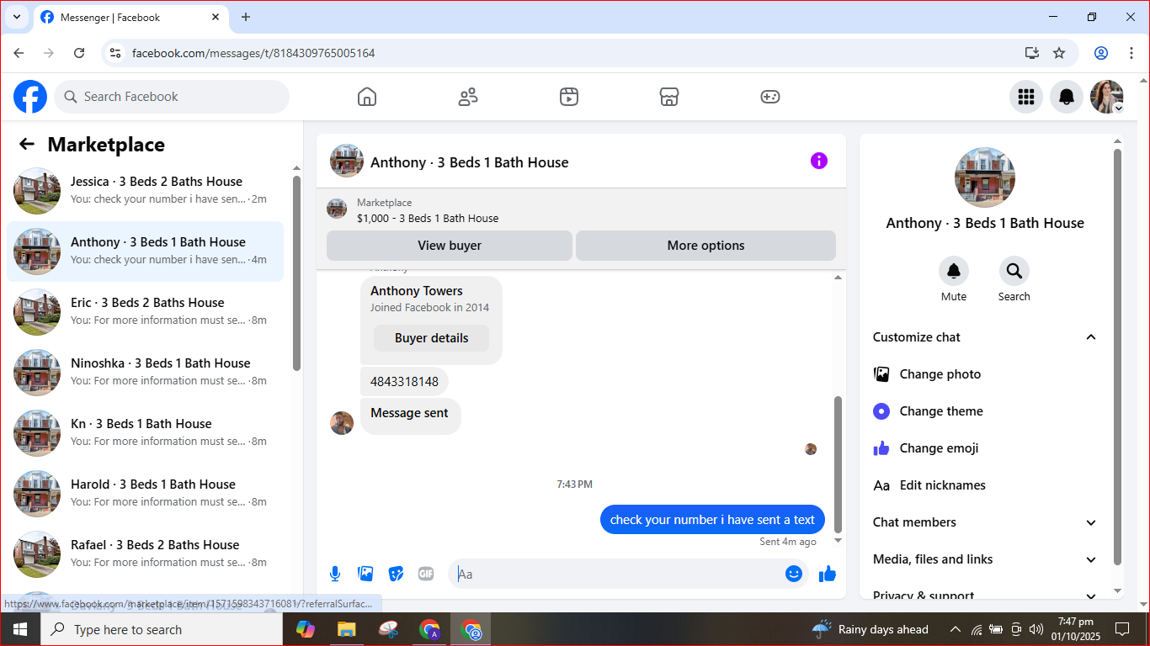Click the back arrow beside Marketplace
This screenshot has width=1150, height=646.
(x=27, y=145)
